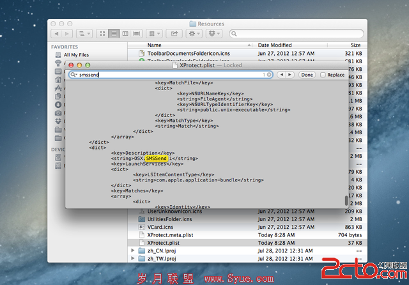The width and height of the screenshot is (409, 285).
Task: Close the XProtect.plist window
Action: coord(71,65)
